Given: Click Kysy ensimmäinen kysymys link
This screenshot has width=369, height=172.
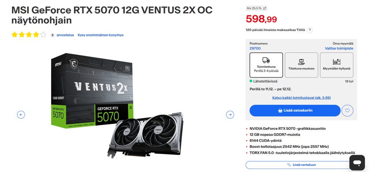Looking at the screenshot, I should click(x=100, y=35).
